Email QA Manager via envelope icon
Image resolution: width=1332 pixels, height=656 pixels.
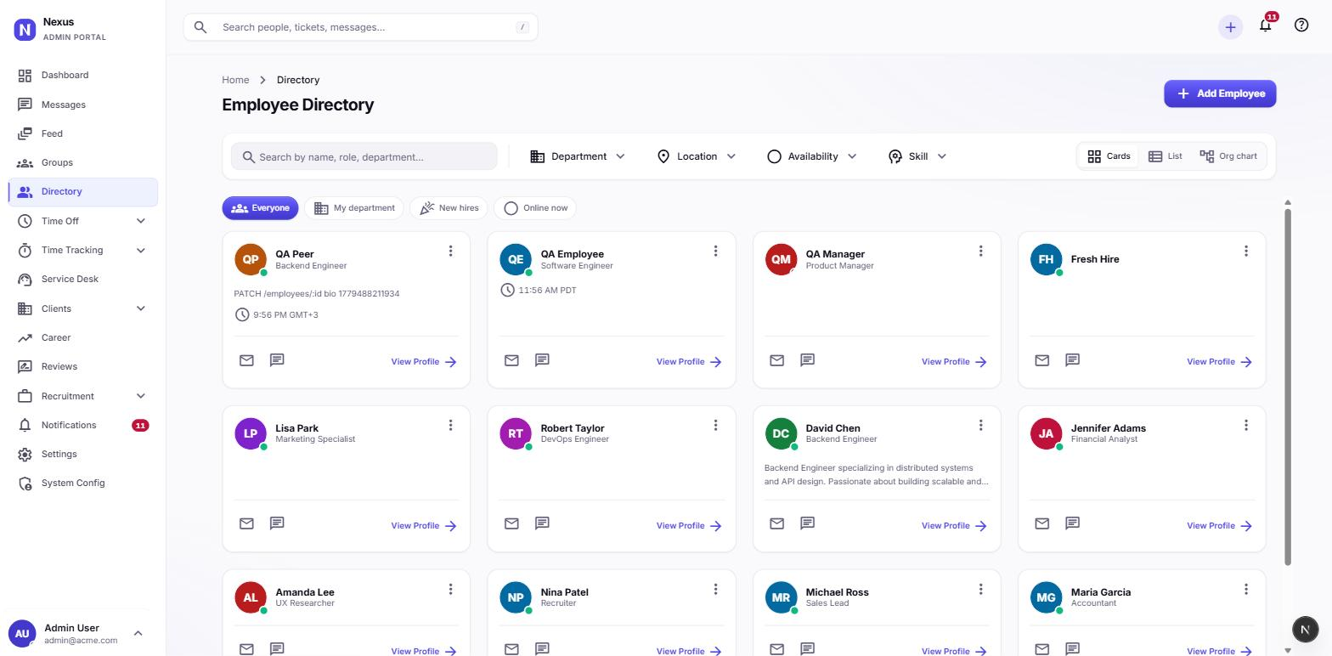pyautogui.click(x=776, y=360)
